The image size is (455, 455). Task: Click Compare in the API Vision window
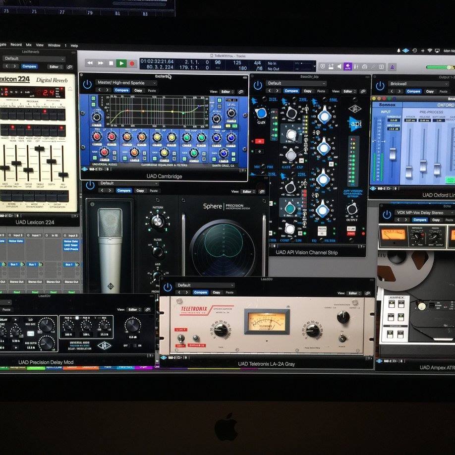291,91
